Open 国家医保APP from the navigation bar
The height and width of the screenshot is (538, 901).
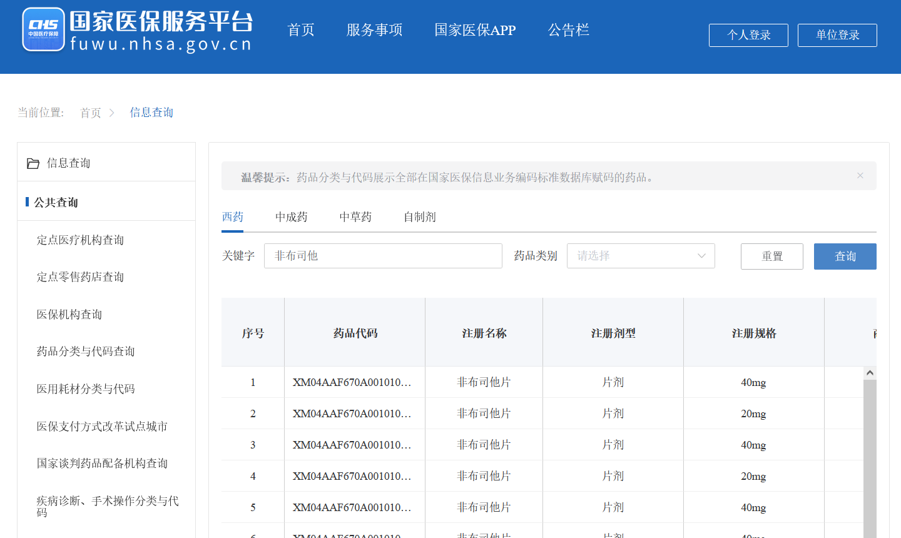coord(475,30)
